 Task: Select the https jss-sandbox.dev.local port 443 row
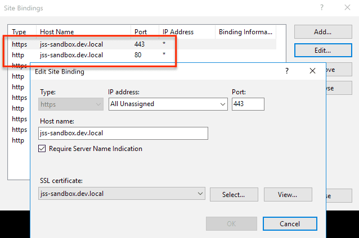tap(90, 44)
